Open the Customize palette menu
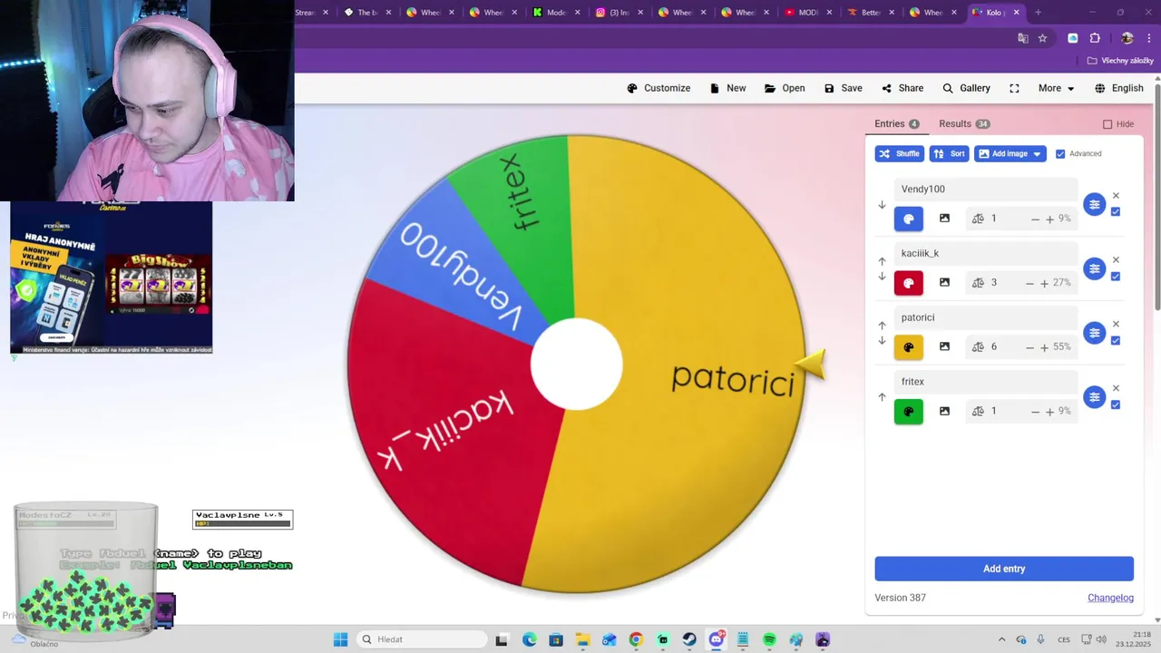The width and height of the screenshot is (1161, 653). [659, 88]
